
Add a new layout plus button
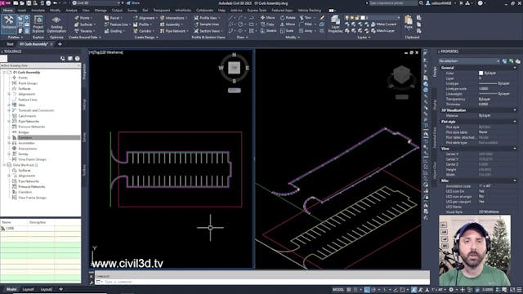[x=60, y=289]
